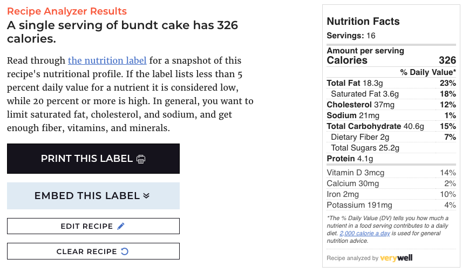Click the Nutrition Facts heading

click(363, 21)
